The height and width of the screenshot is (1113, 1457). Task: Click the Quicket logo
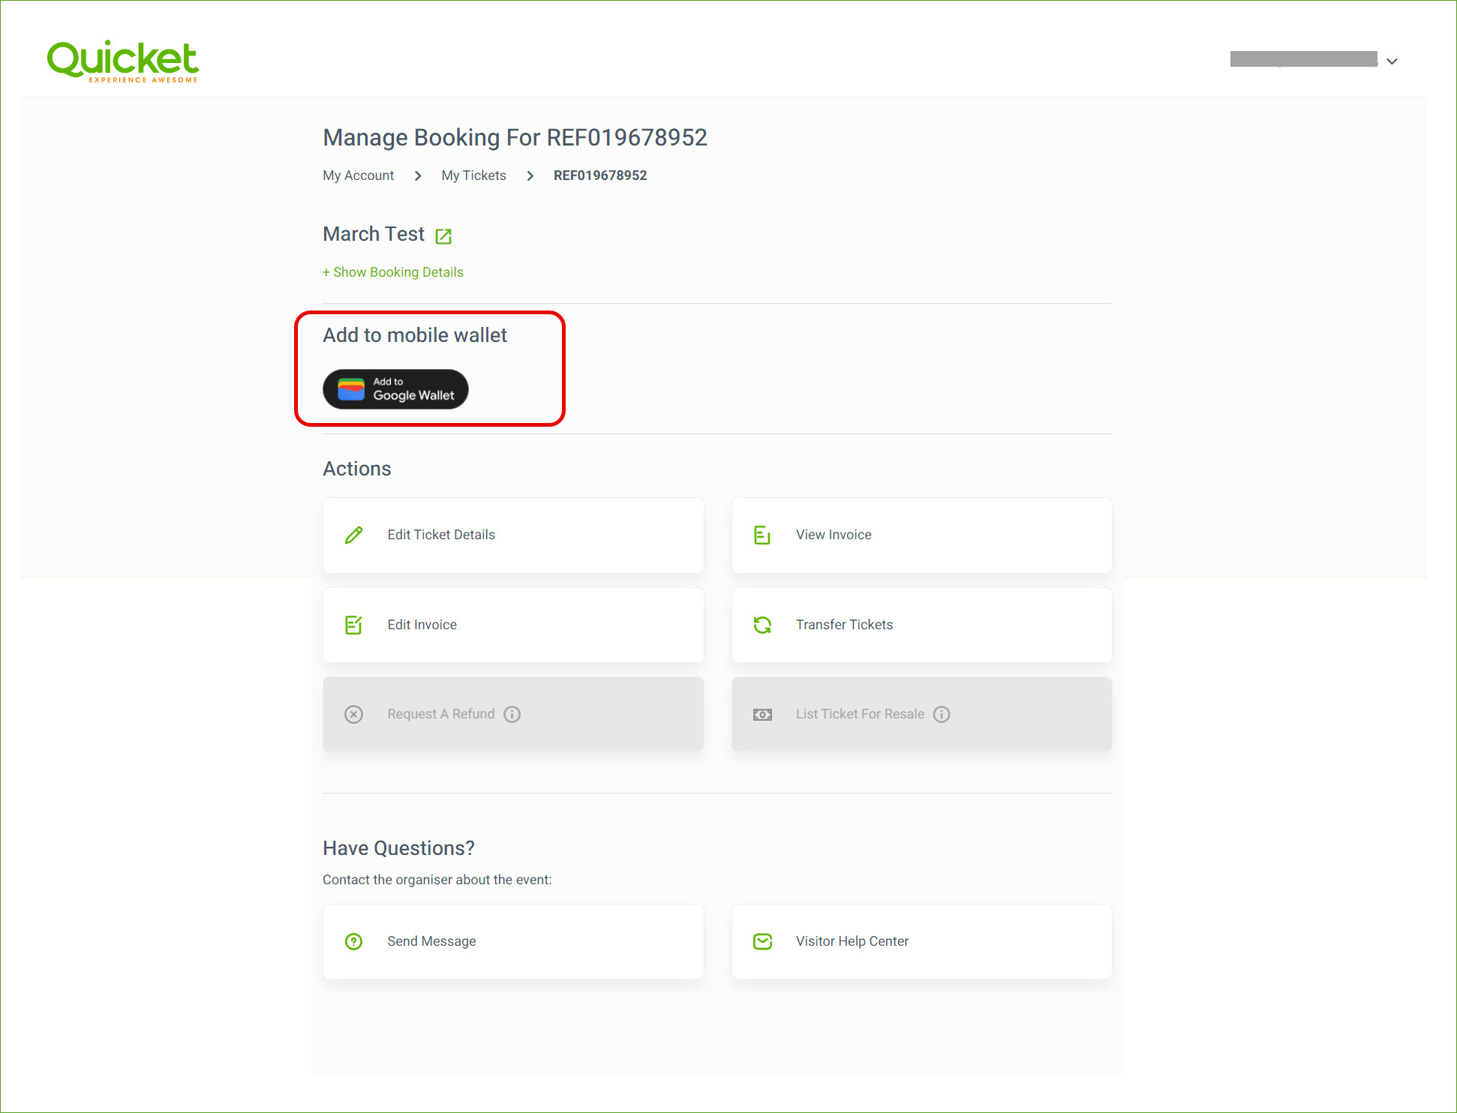123,61
